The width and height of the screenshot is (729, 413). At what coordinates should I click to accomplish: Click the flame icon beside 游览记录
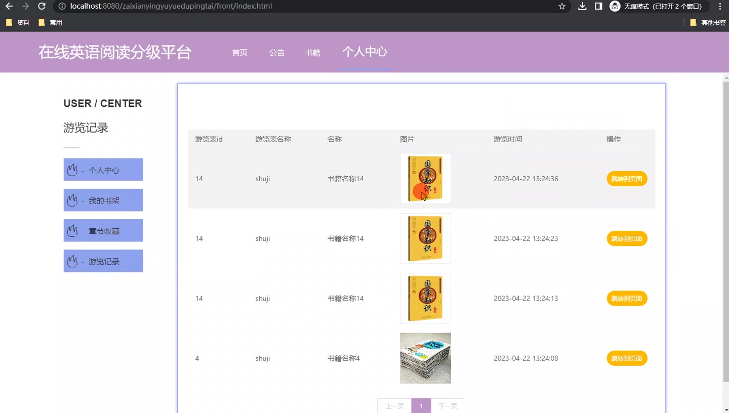point(72,261)
